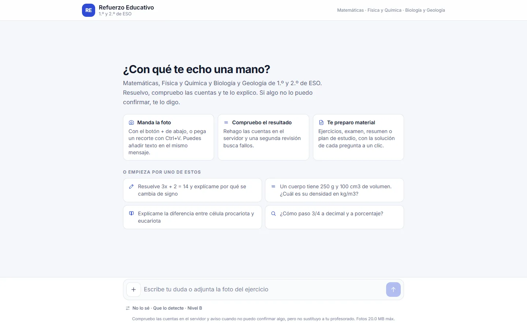Start with Resuelve 3x + 2 = 14 suggestion
Image resolution: width=527 pixels, height=329 pixels.
click(x=193, y=190)
